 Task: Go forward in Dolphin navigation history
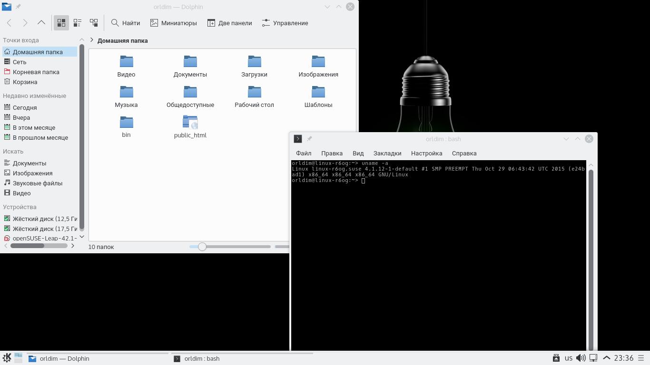pos(25,23)
